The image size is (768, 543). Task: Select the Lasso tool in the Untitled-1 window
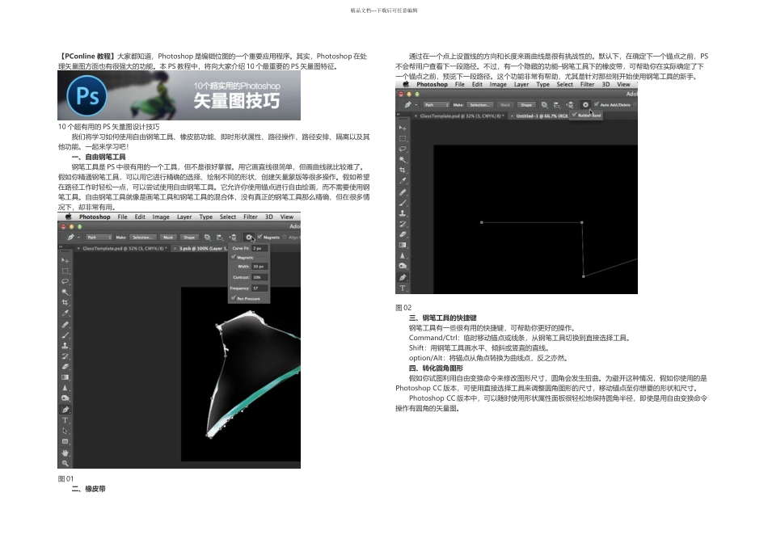tap(403, 149)
